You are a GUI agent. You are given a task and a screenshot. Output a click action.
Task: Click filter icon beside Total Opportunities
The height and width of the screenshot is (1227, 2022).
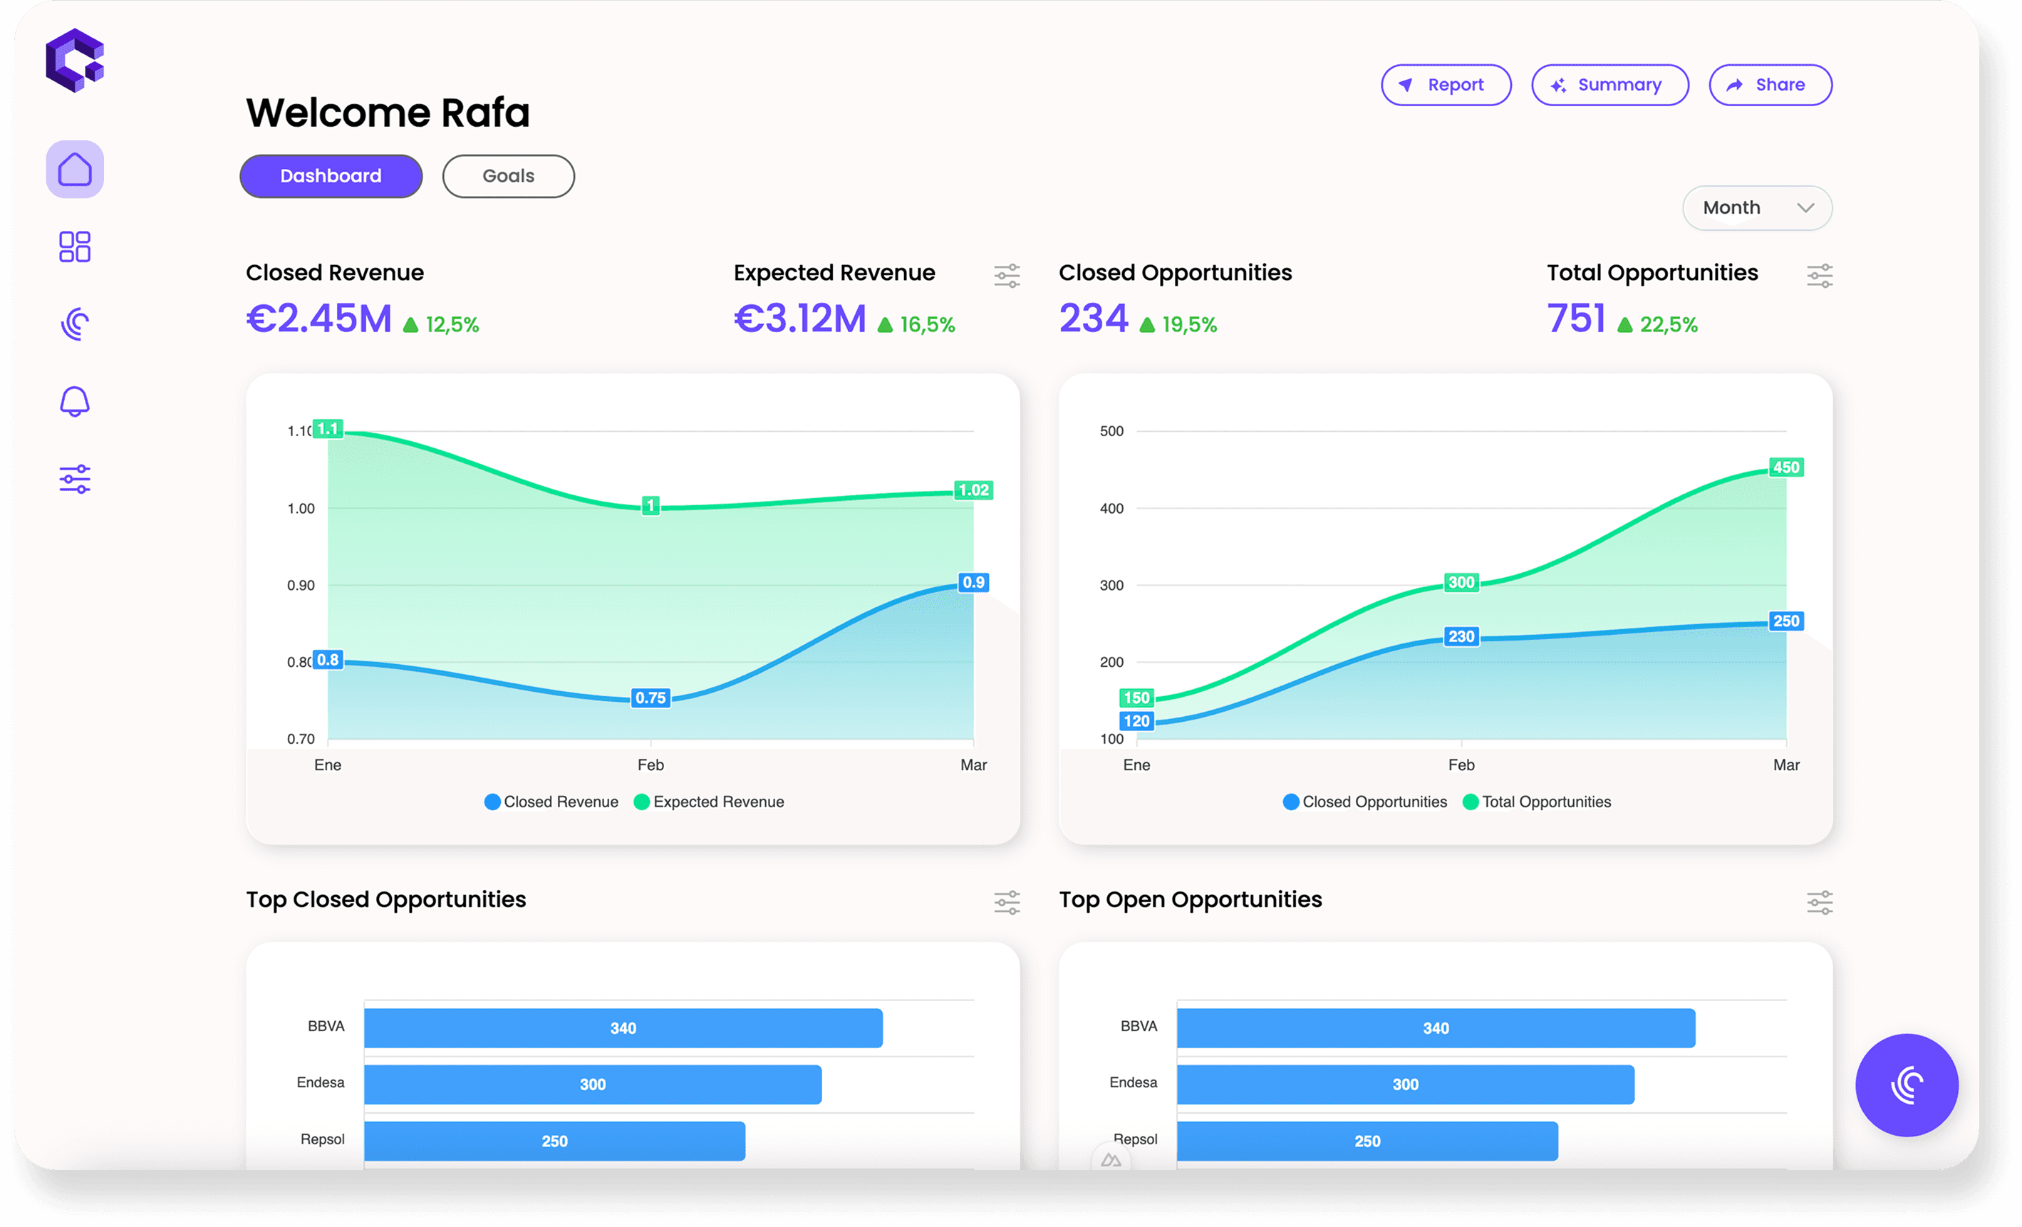1820,276
